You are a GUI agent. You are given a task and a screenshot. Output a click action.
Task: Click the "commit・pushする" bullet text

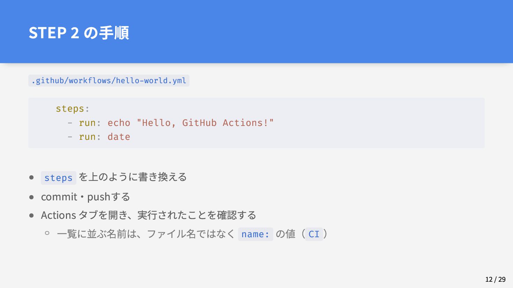(x=85, y=197)
